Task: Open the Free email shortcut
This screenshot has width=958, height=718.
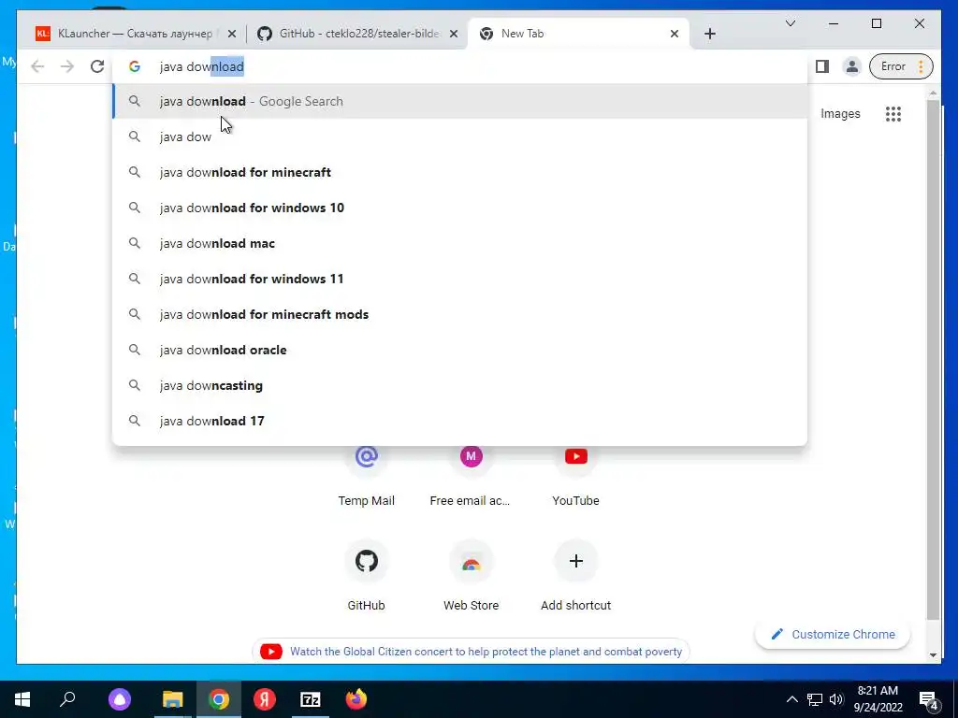Action: point(471,476)
